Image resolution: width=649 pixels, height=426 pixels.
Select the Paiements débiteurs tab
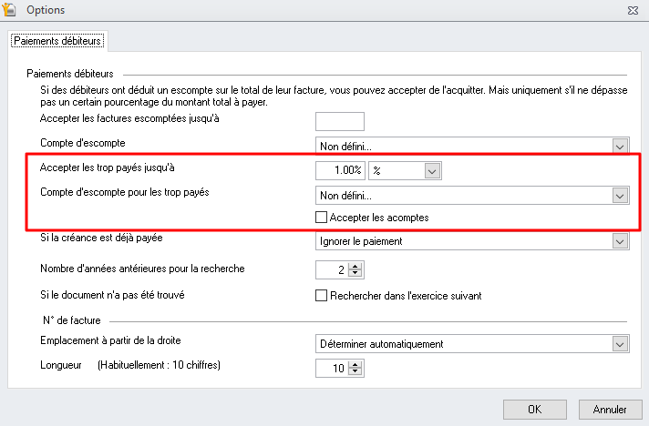(57, 41)
